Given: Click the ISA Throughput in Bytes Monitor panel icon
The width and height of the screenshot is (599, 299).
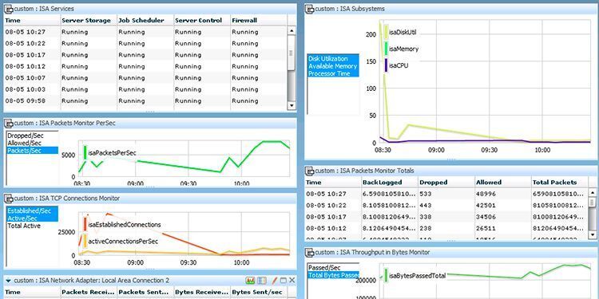Looking at the screenshot, I should pos(310,252).
